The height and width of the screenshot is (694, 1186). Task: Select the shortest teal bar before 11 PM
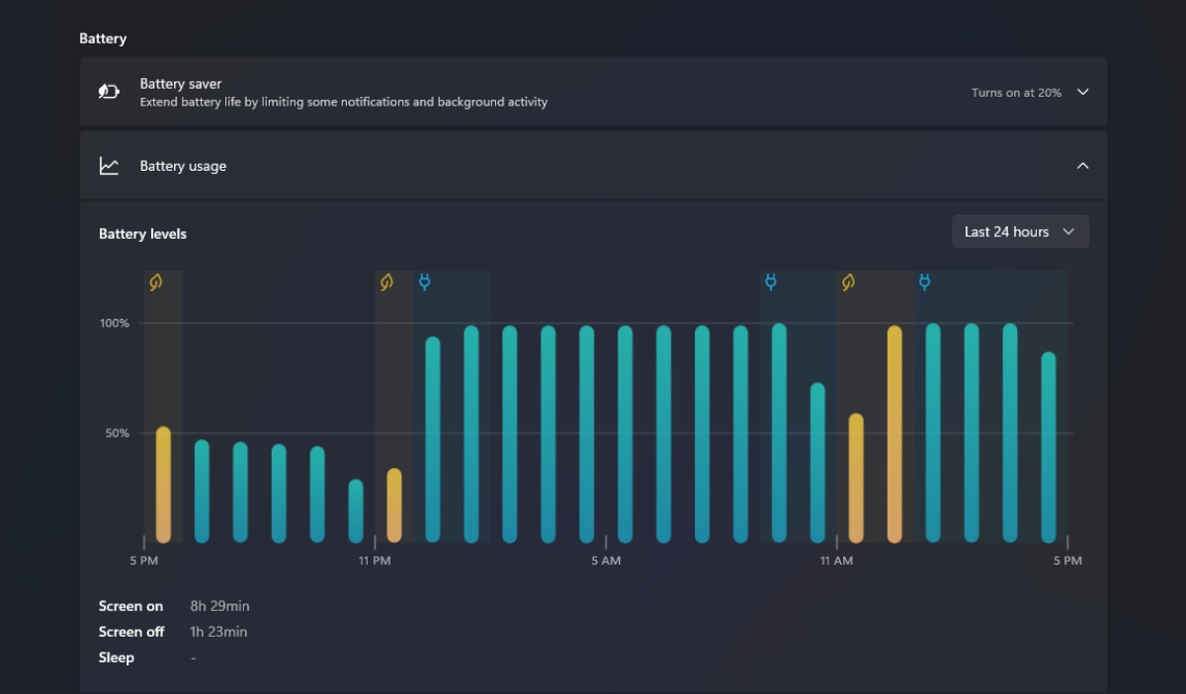[356, 511]
